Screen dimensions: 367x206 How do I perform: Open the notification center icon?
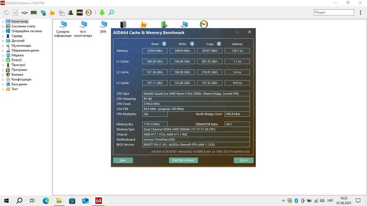point(358,201)
